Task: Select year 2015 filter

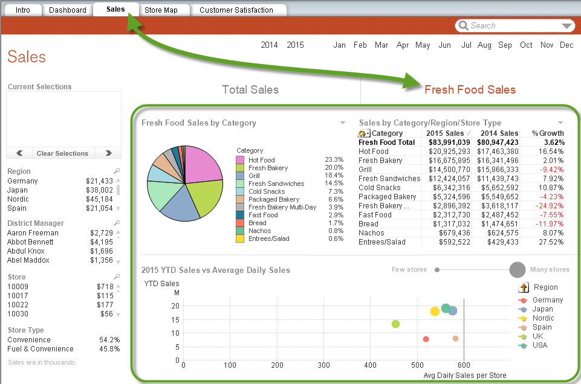Action: (x=295, y=45)
